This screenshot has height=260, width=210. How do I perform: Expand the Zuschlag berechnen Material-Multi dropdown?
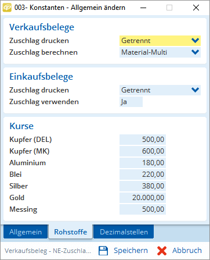click(160, 52)
